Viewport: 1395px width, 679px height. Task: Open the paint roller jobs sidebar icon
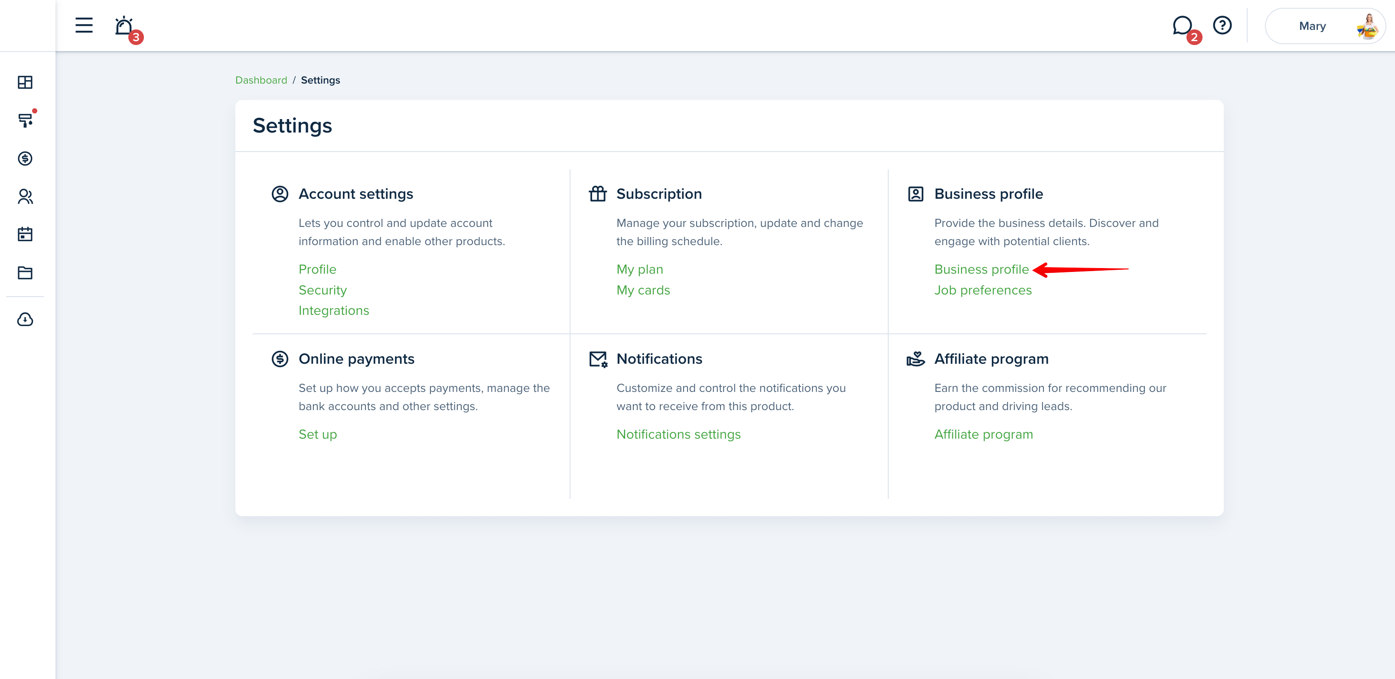26,120
